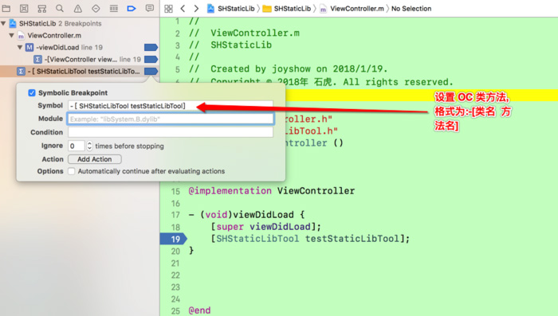Click the sigma symbol icon beside SHStaticLibTool
This screenshot has width=558, height=316.
[21, 71]
